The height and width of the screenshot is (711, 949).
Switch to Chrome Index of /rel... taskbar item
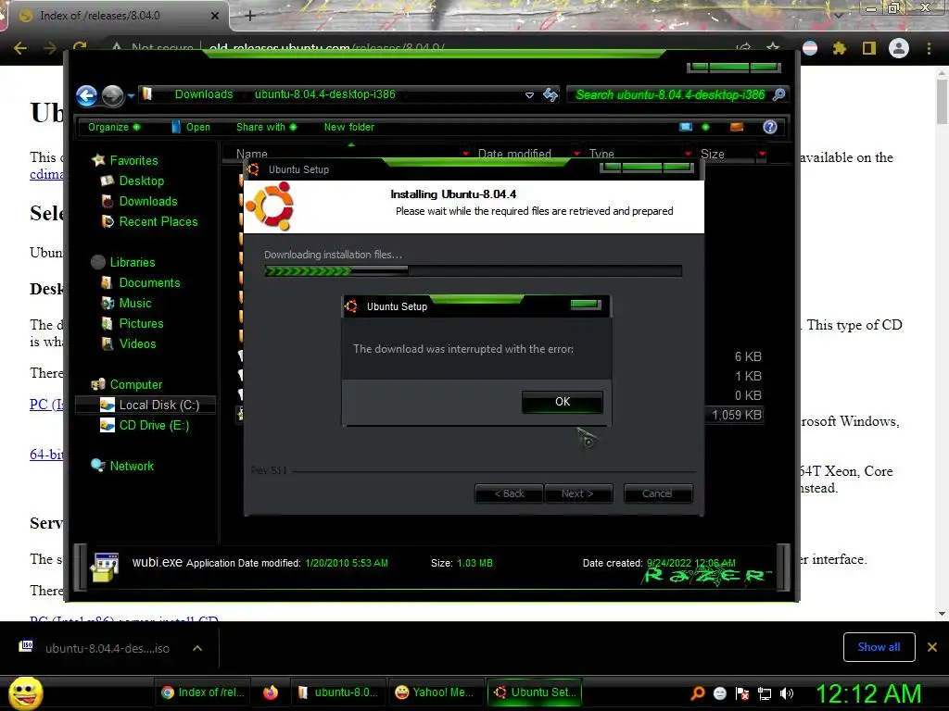[203, 692]
